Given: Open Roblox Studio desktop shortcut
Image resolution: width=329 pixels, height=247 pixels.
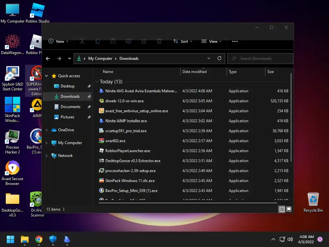Looking at the screenshot, I should (x=38, y=13).
